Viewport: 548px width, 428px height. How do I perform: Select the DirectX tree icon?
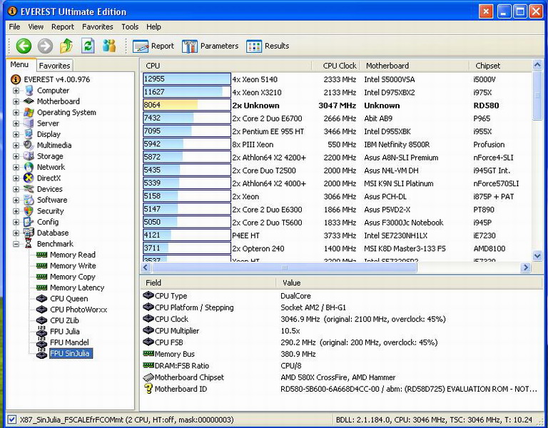click(x=29, y=178)
